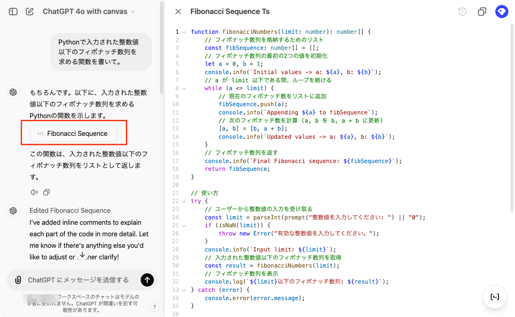Copy canvas code with copy icon
This screenshot has height=317, width=515.
(x=482, y=12)
